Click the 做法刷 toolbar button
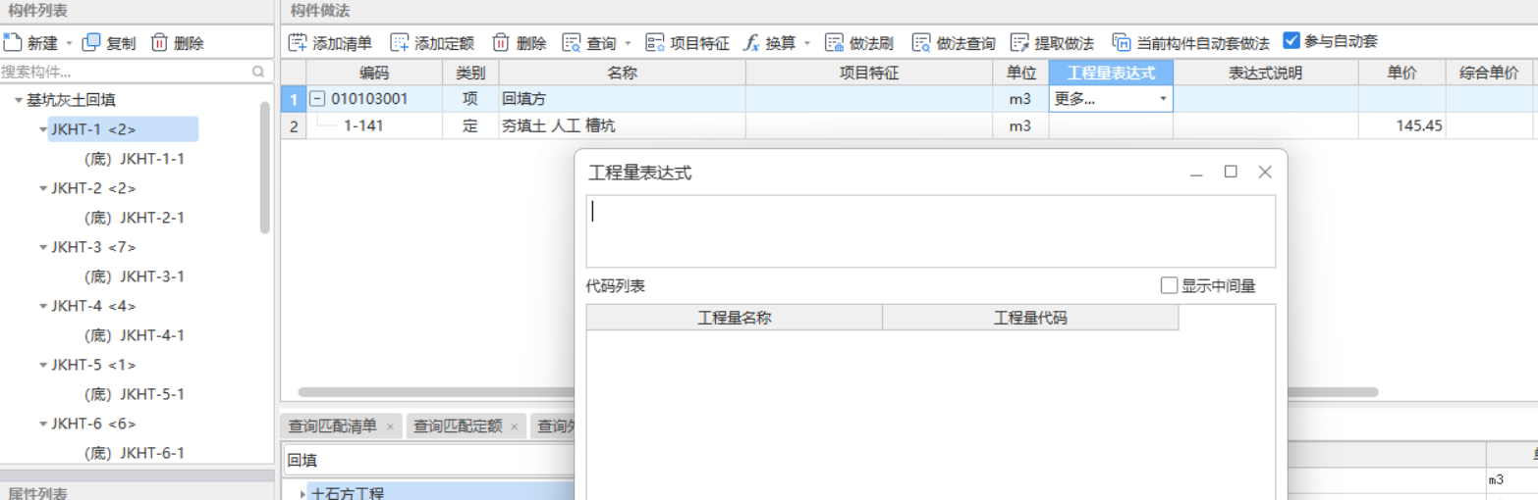1538x500 pixels. pos(859,43)
